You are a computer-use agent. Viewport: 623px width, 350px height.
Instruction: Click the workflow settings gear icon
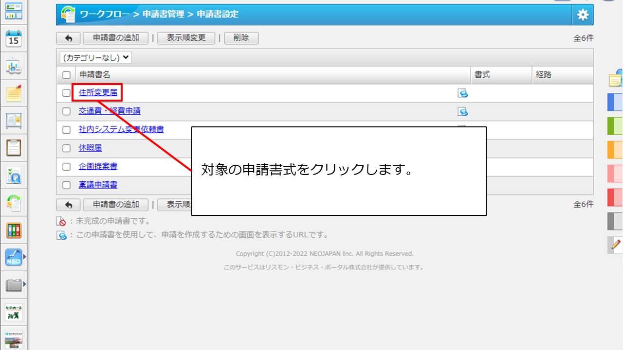tap(583, 15)
